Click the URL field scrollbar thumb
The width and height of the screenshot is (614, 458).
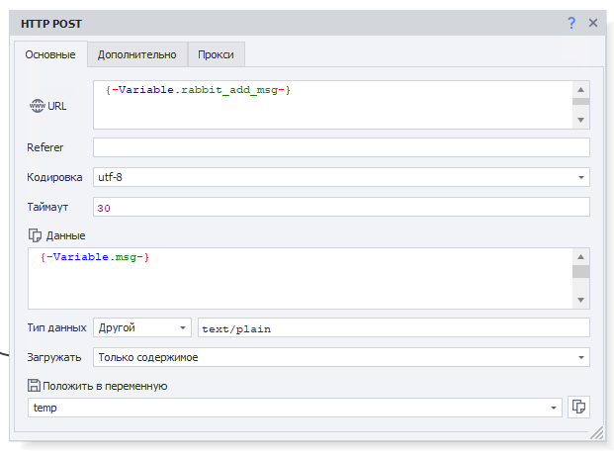click(x=581, y=102)
